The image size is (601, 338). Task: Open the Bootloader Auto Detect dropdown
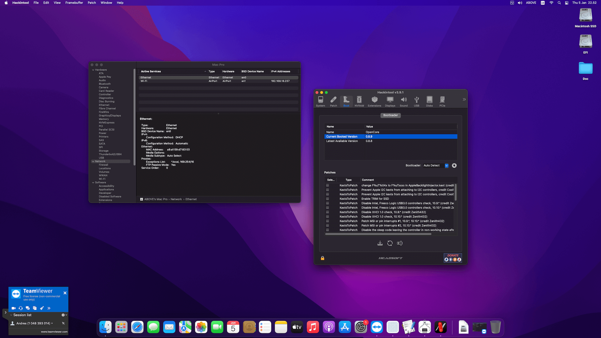coord(436,166)
